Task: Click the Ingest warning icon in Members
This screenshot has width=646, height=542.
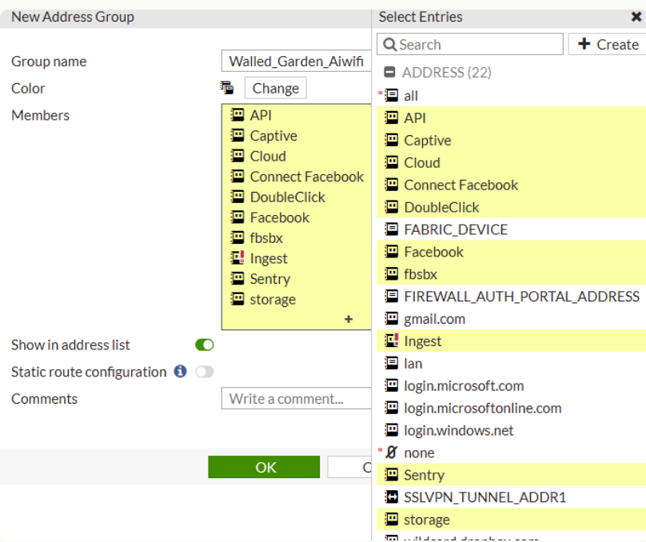Action: 237,258
